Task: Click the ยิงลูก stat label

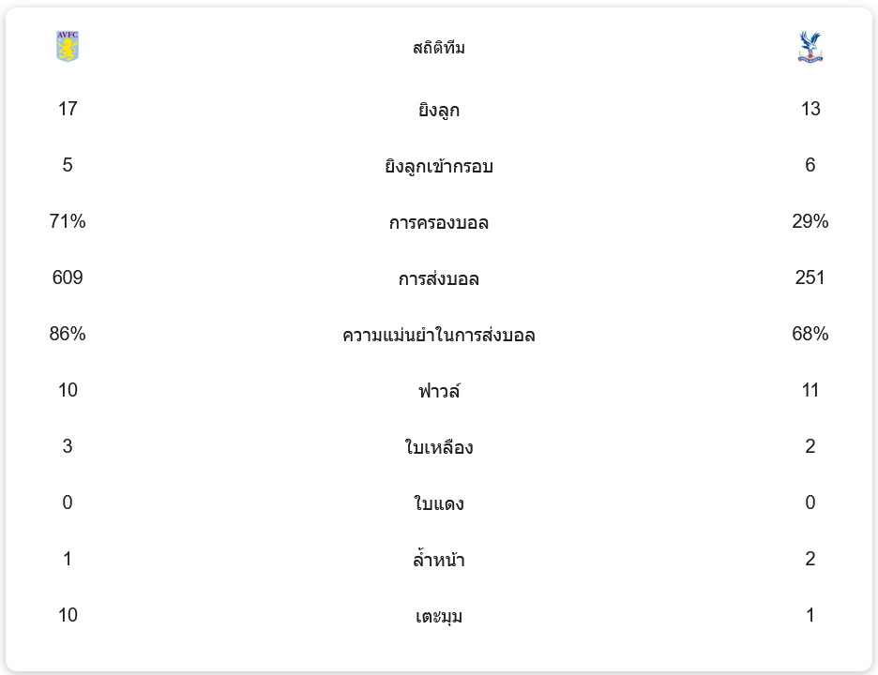Action: point(439,110)
